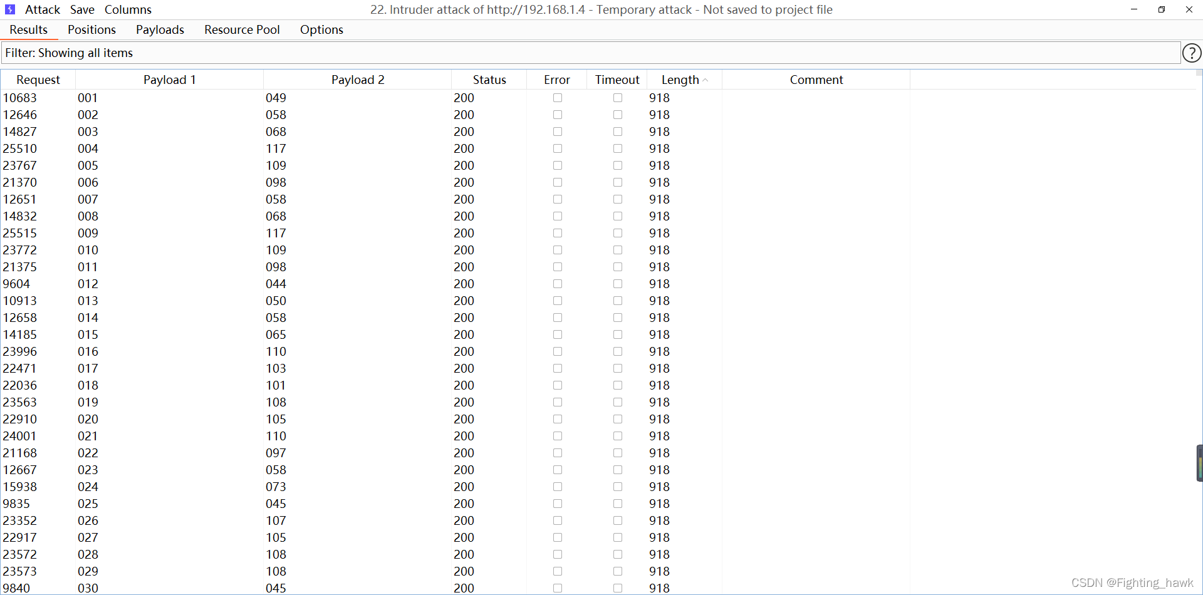Click Payload 1 value 012
The width and height of the screenshot is (1203, 595).
coord(88,284)
